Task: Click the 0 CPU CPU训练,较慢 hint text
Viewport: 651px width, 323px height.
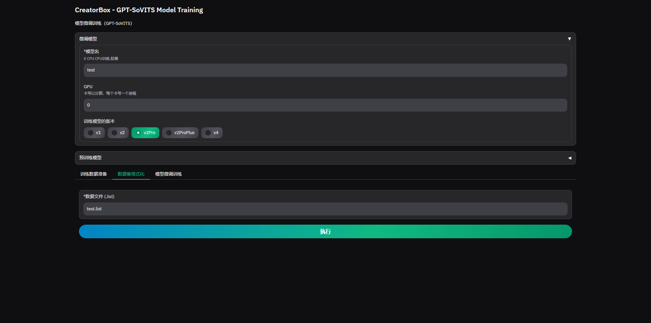Action: [101, 59]
